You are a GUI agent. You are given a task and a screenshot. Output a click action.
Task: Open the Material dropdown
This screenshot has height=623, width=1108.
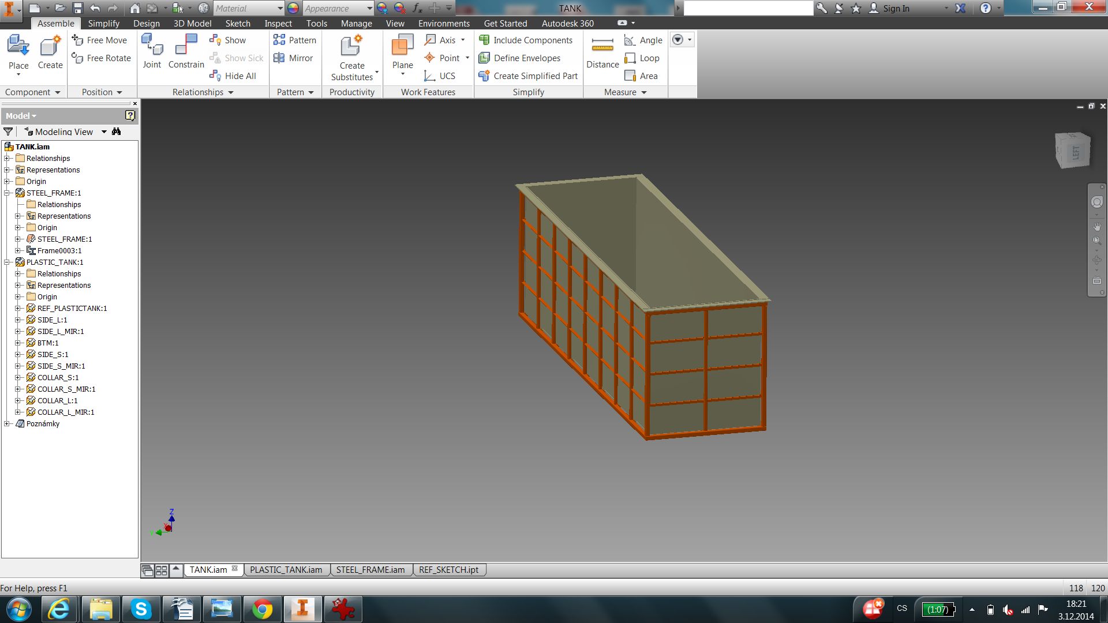[280, 8]
